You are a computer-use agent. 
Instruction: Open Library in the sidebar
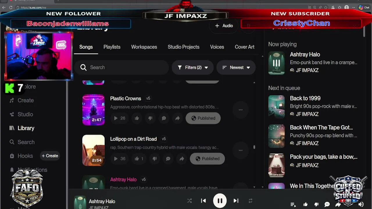pos(22,128)
